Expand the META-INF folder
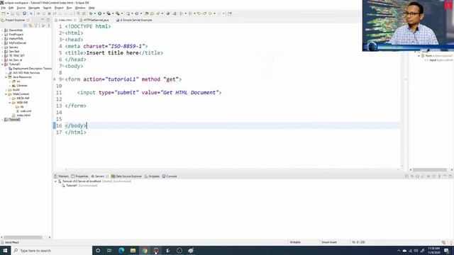454x255 pixels. [10, 98]
